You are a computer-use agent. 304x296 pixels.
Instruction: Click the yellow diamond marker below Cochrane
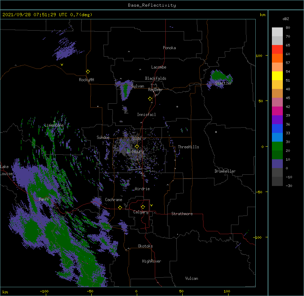pyautogui.click(x=120, y=207)
